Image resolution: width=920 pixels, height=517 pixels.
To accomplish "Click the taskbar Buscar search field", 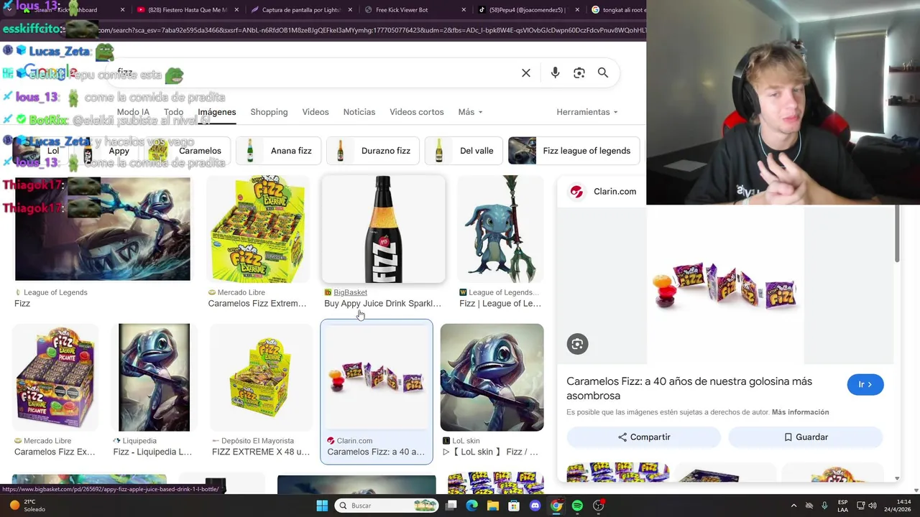I will [x=387, y=506].
